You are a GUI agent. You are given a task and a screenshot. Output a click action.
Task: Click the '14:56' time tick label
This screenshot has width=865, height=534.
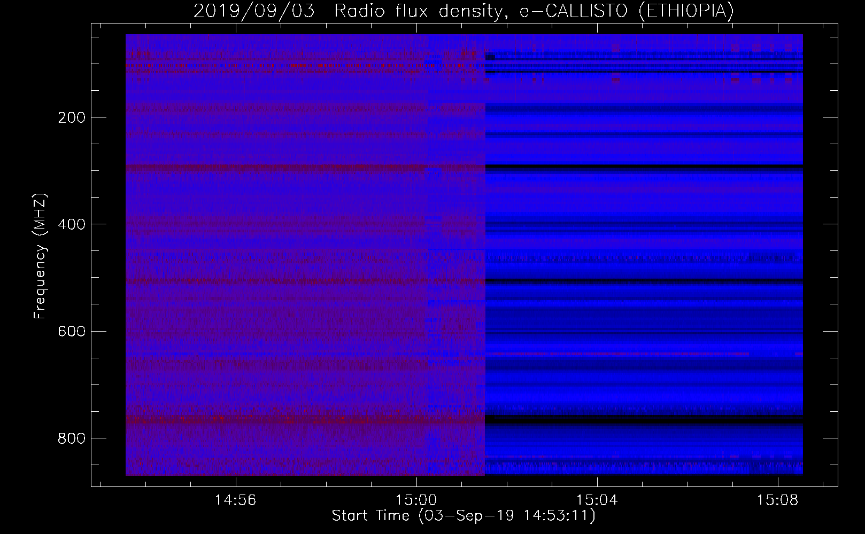[x=235, y=500]
